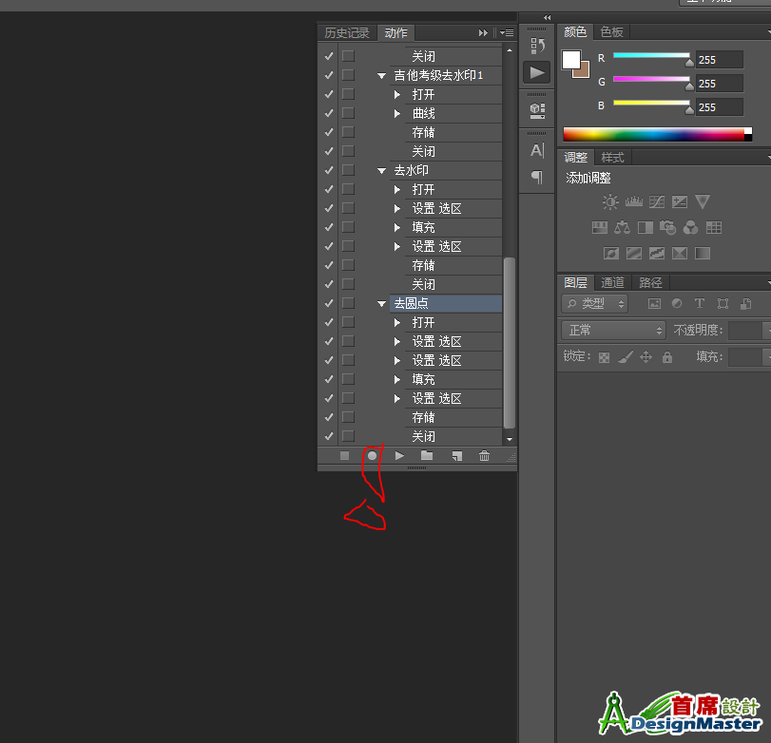
Task: Switch to the 路径 tab
Action: click(650, 282)
